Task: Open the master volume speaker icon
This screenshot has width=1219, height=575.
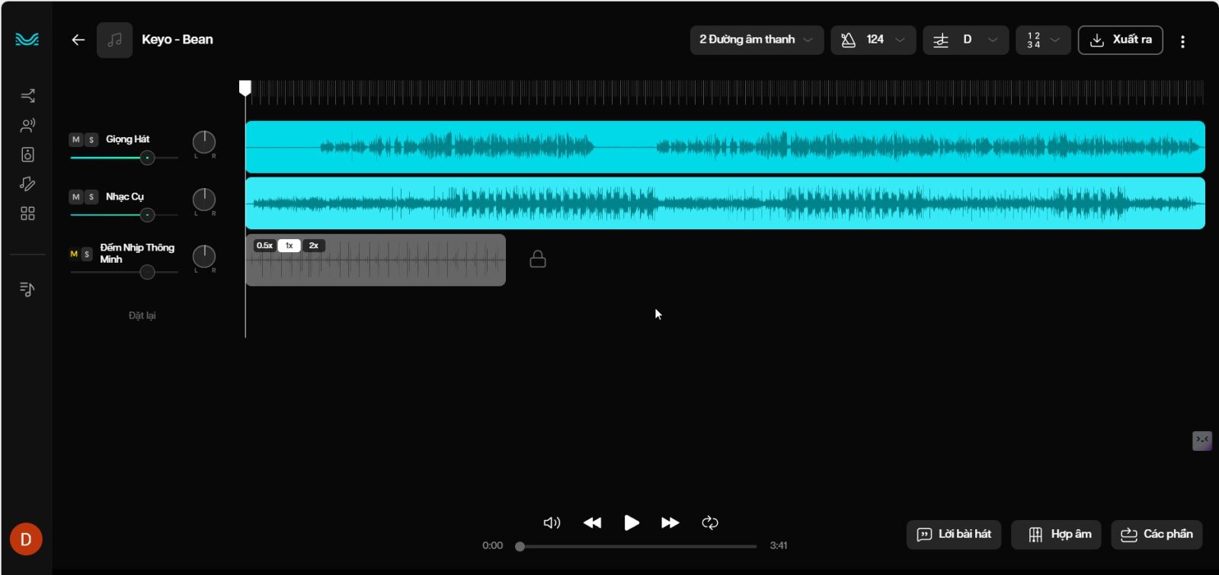Action: click(552, 522)
